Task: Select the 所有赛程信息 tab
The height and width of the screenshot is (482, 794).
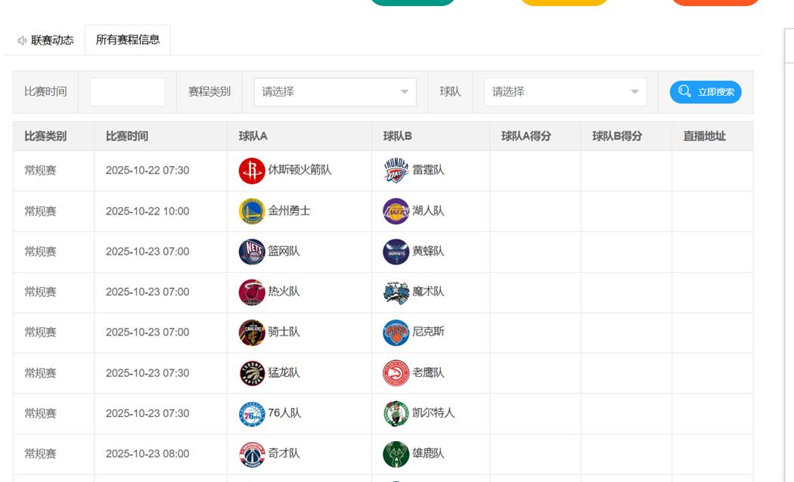Action: tap(128, 40)
